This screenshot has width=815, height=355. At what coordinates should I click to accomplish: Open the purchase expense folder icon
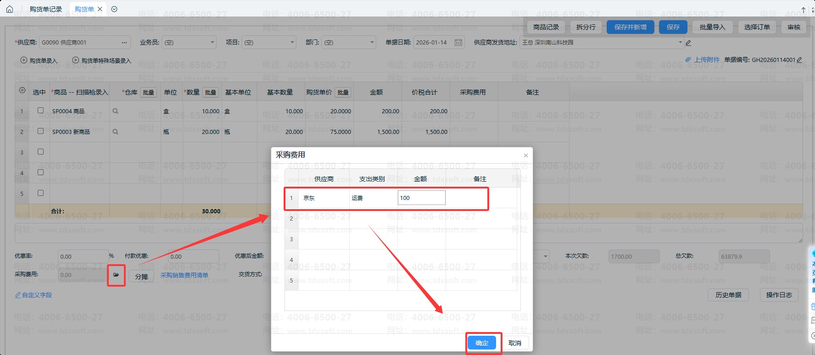(116, 275)
